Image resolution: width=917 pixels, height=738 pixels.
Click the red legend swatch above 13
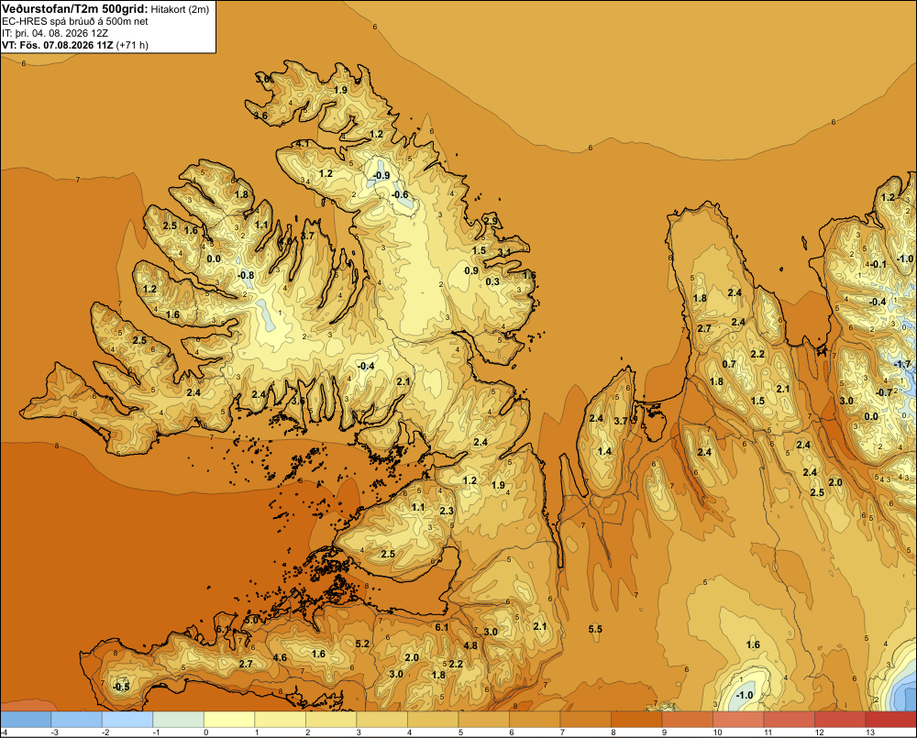[890, 720]
